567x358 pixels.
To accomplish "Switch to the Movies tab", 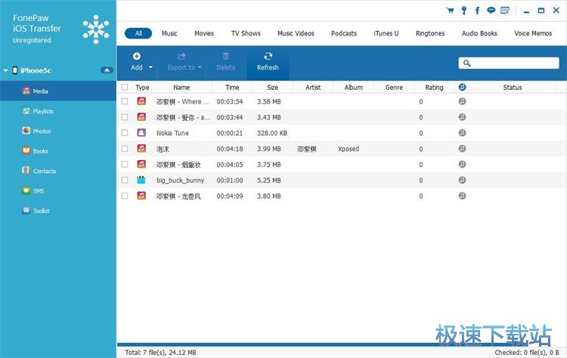I will click(204, 33).
